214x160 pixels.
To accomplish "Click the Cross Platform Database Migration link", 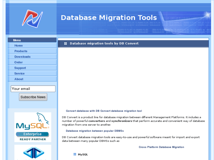I will (x=161, y=147).
